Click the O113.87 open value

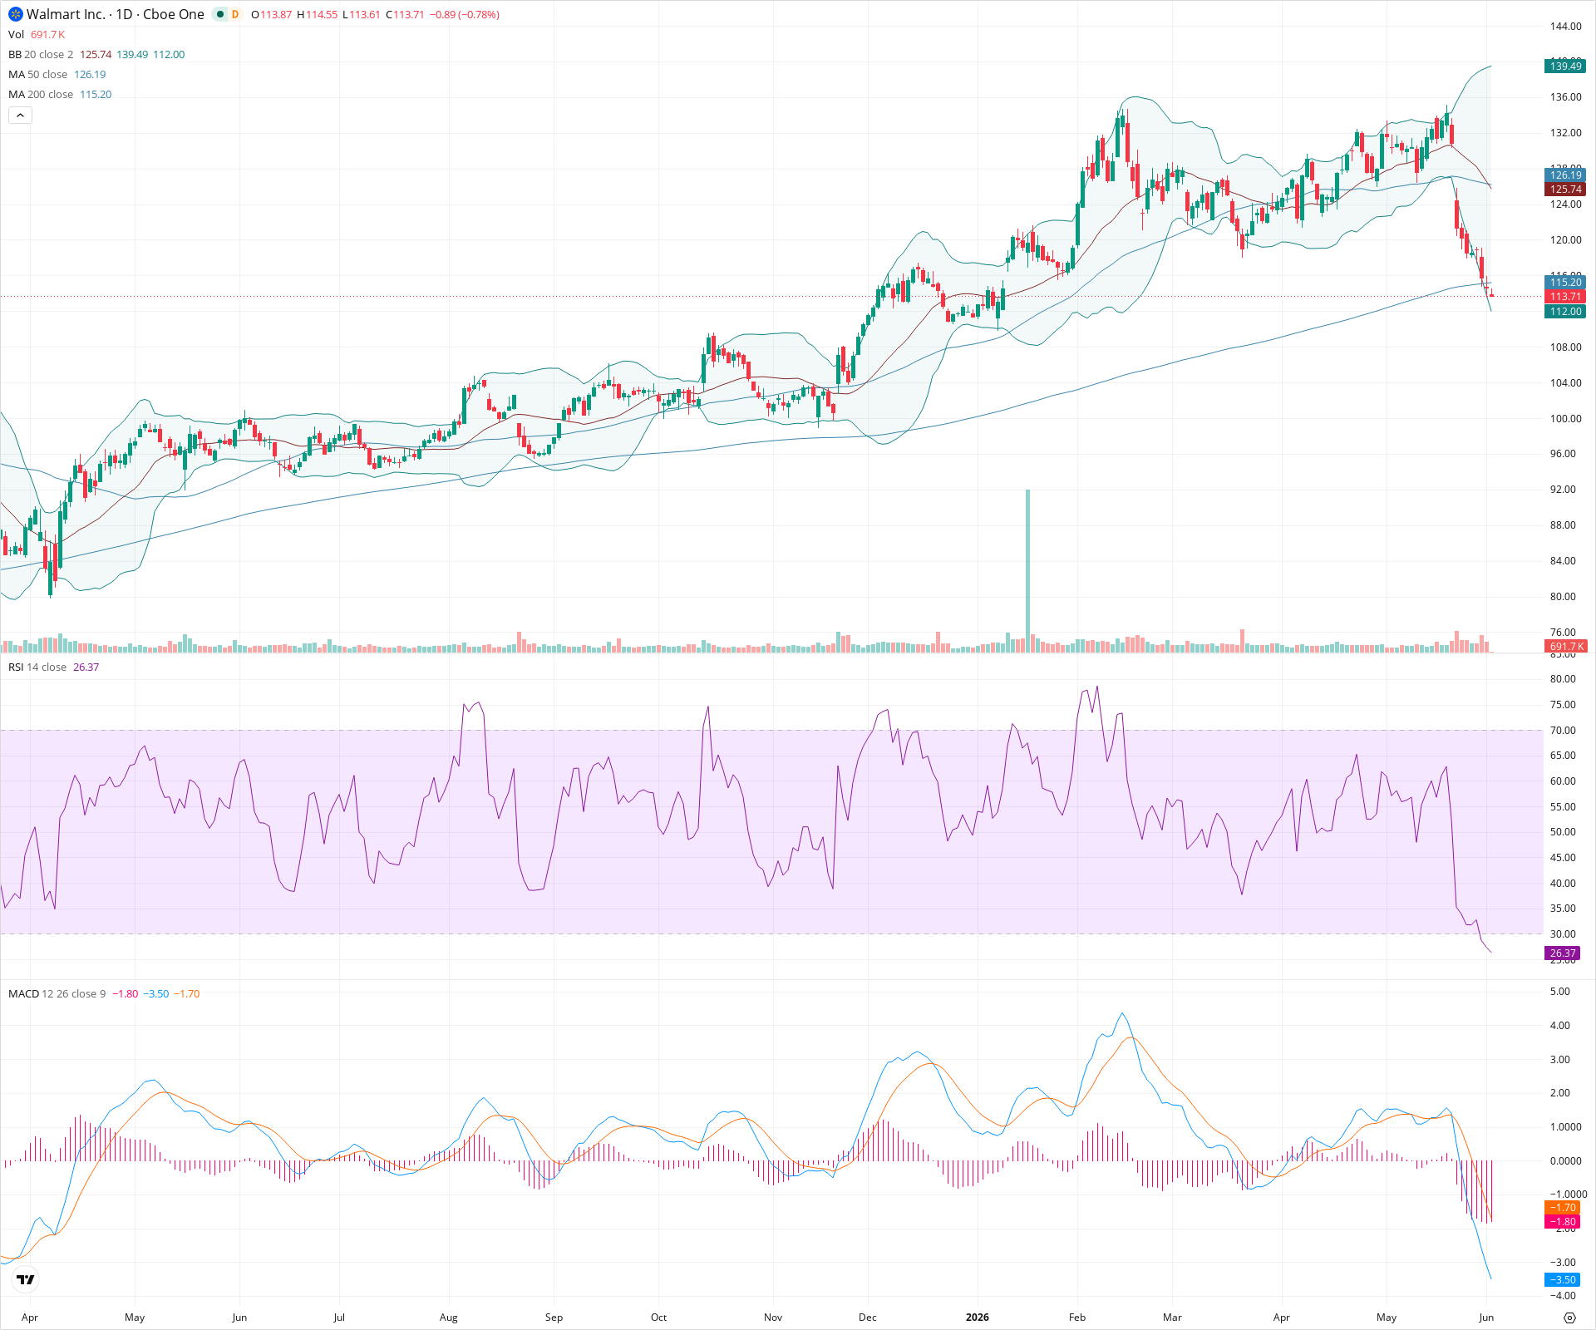coord(272,15)
